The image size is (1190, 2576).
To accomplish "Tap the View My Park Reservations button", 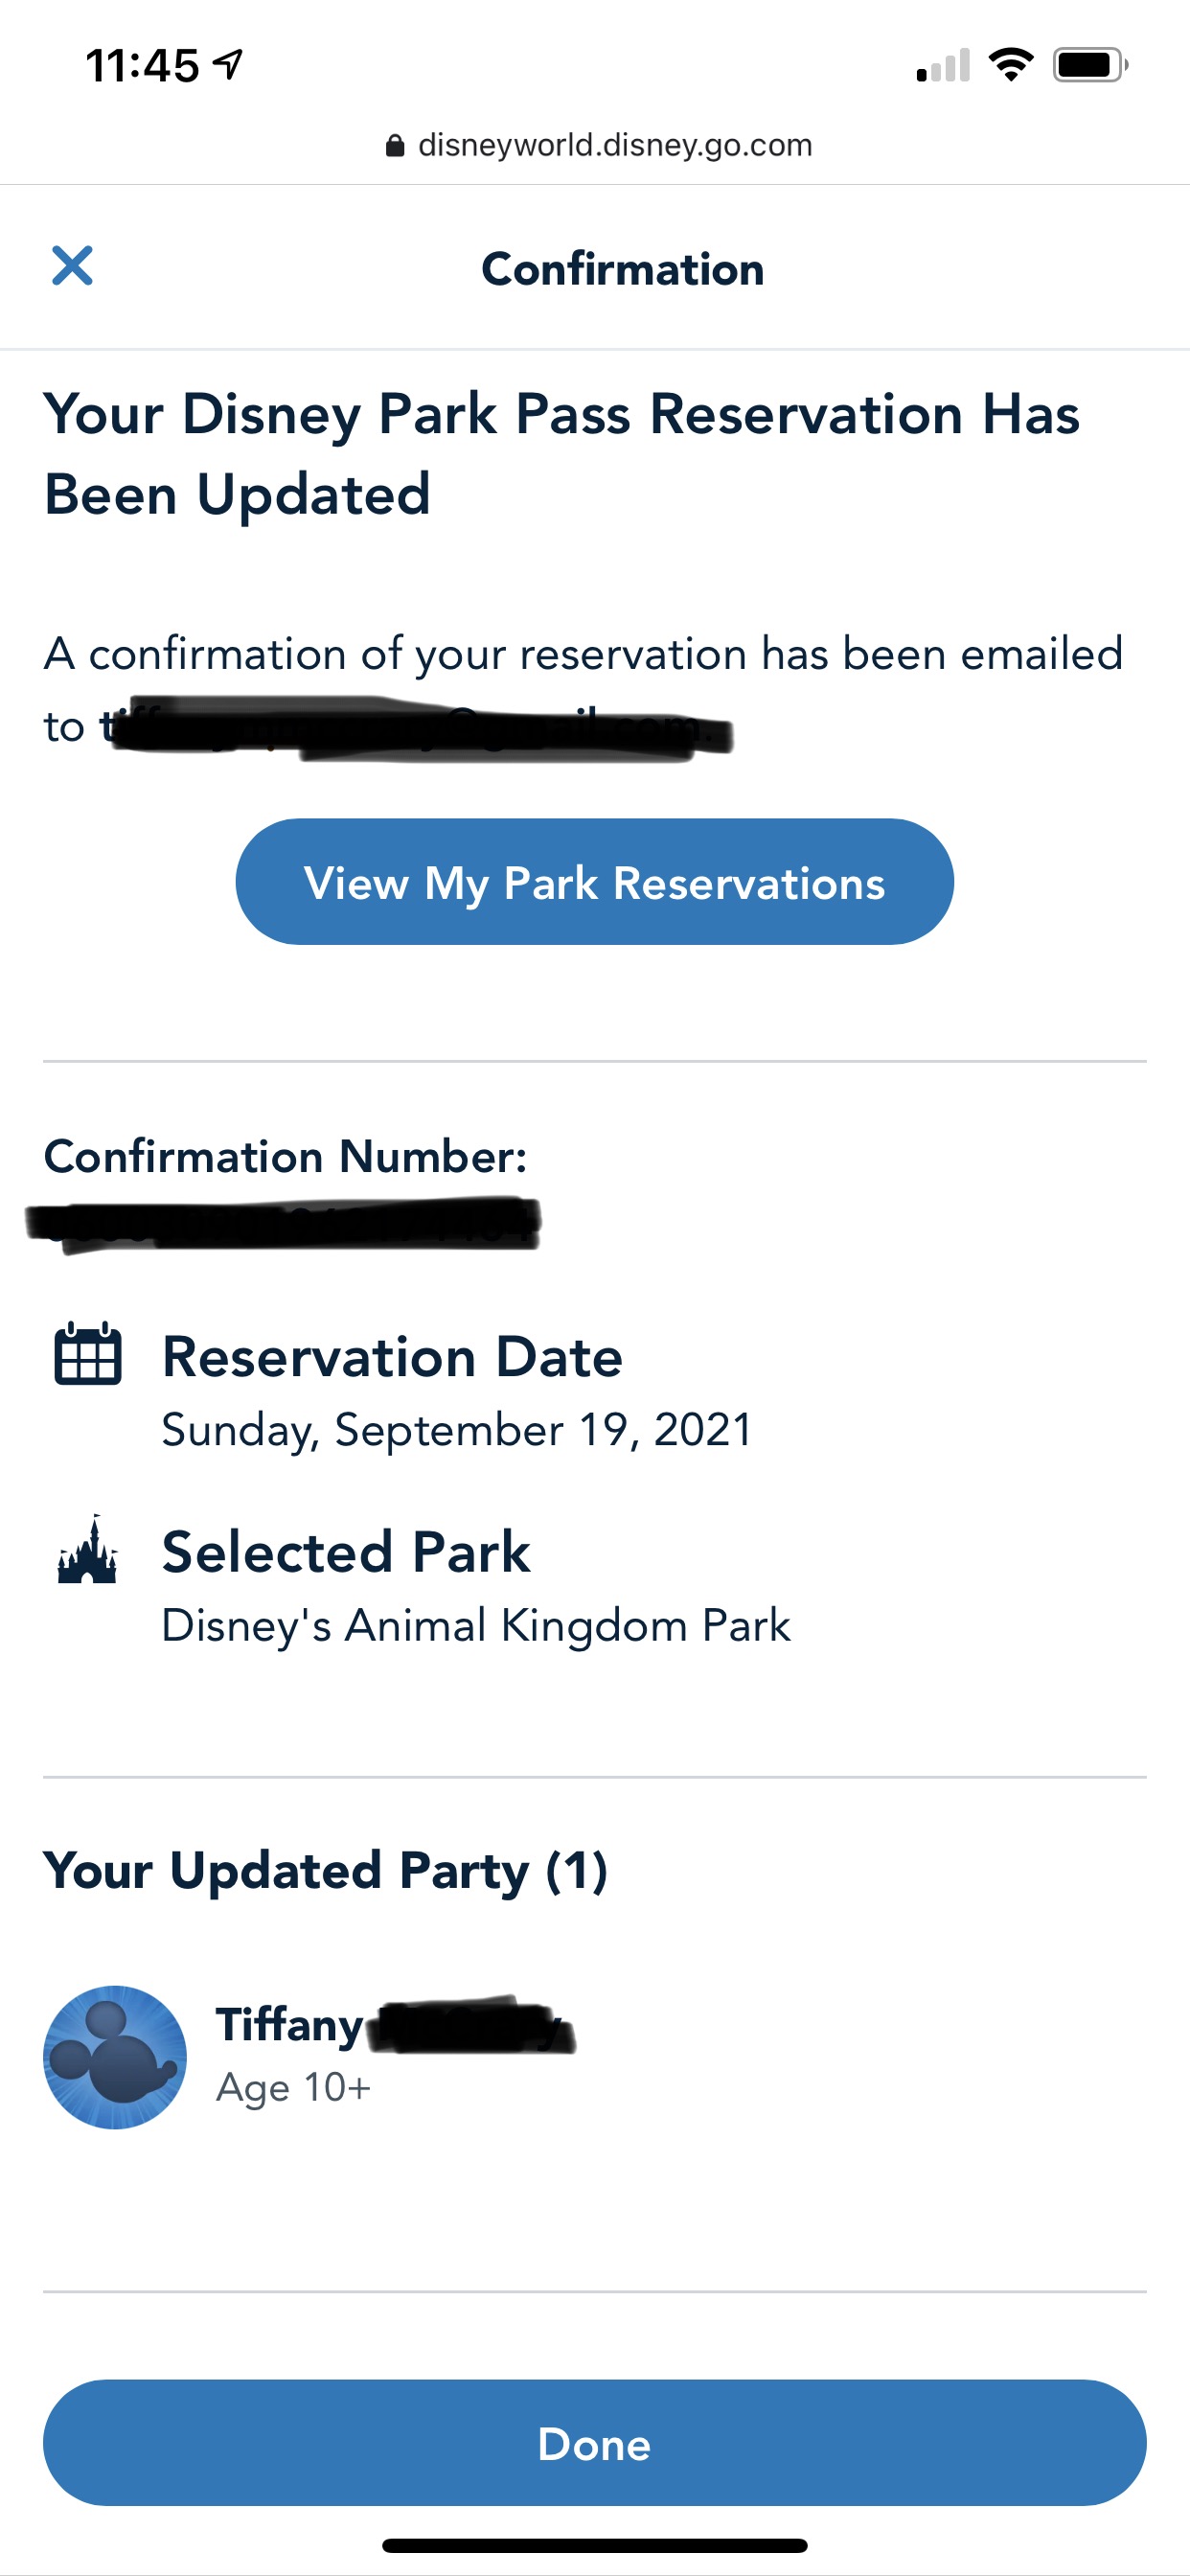I will pyautogui.click(x=594, y=882).
